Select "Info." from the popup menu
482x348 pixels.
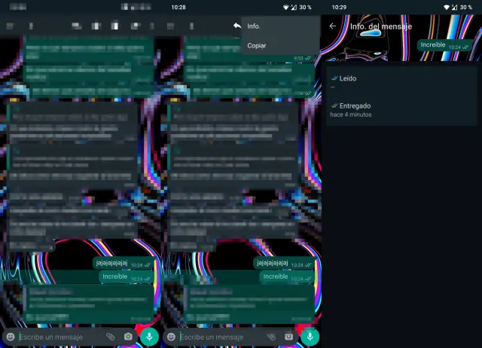tap(254, 26)
